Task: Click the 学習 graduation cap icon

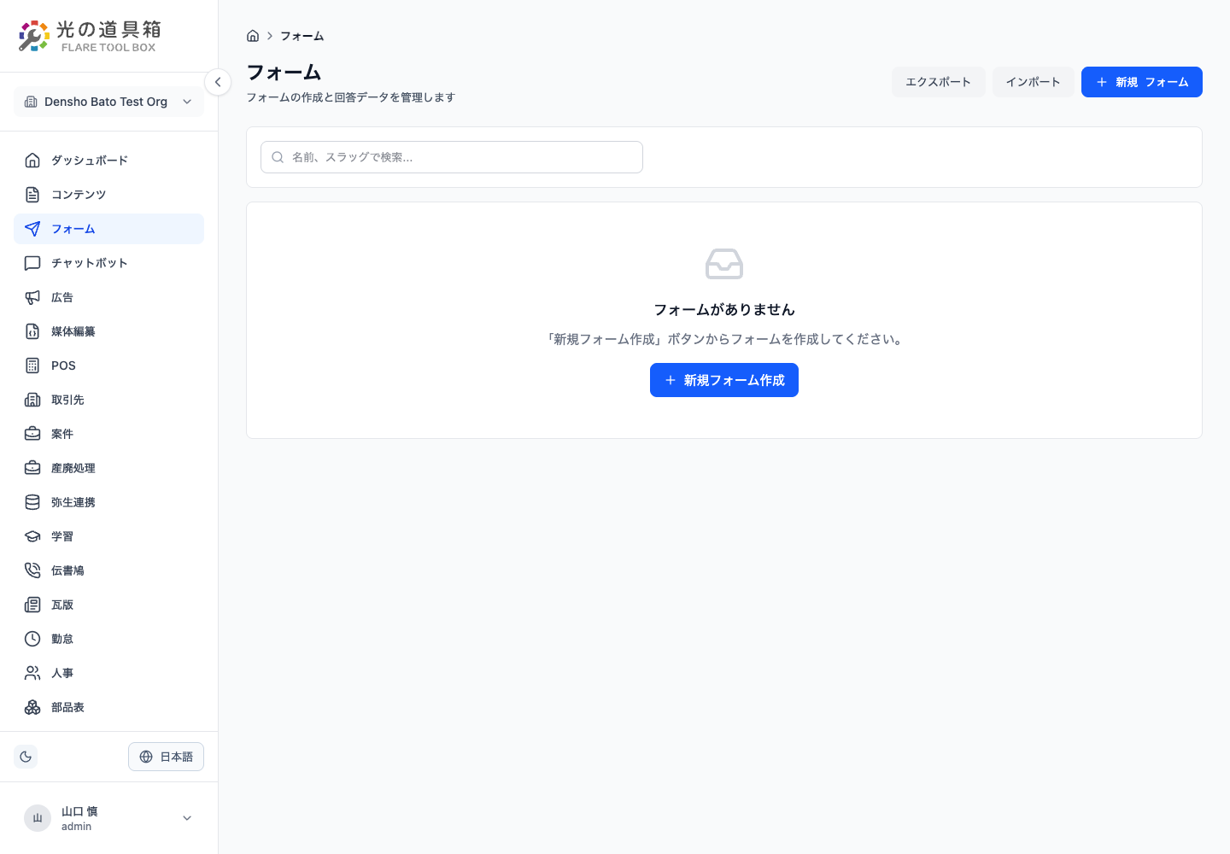Action: (x=32, y=536)
